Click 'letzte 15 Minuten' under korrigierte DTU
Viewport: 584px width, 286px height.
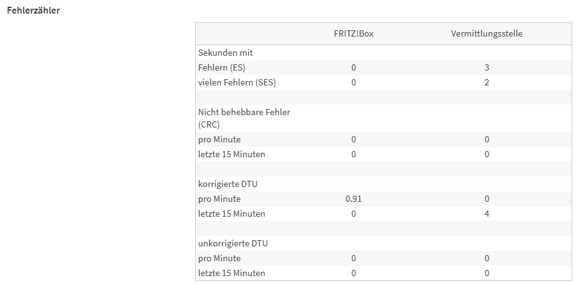point(231,214)
